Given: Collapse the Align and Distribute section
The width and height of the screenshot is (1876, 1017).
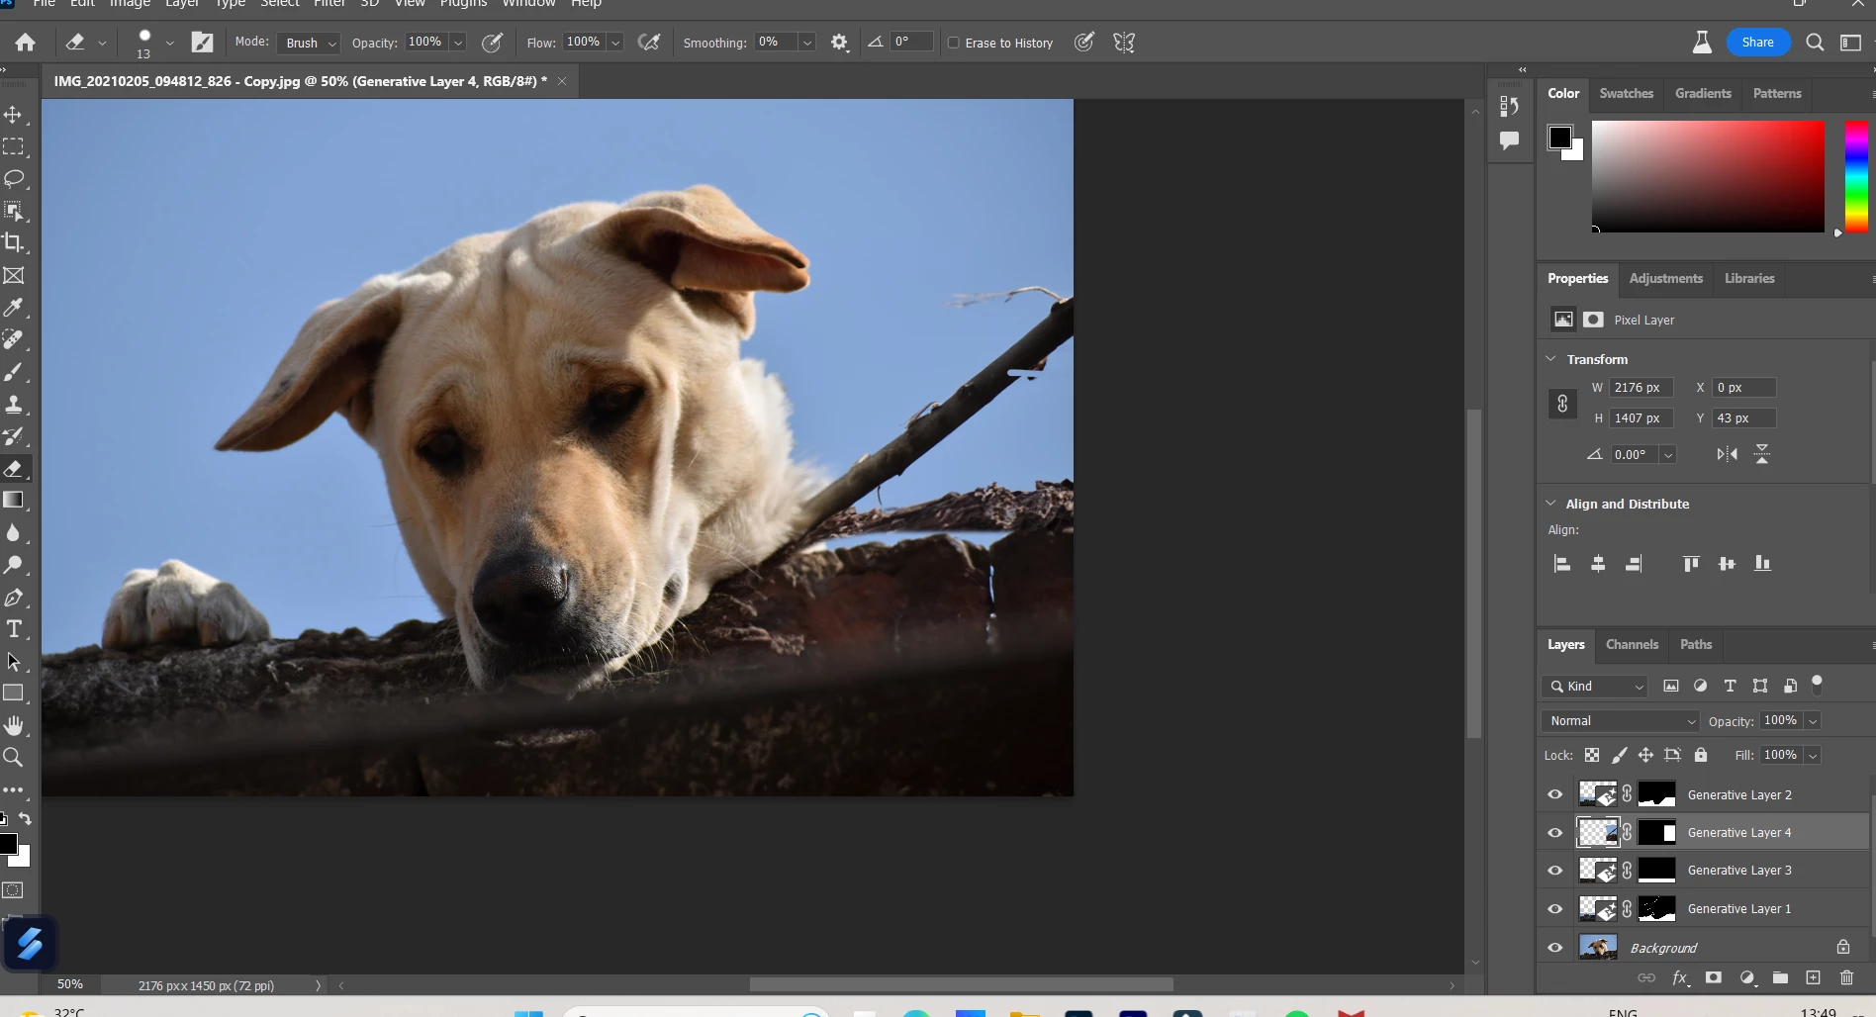Looking at the screenshot, I should 1550,504.
